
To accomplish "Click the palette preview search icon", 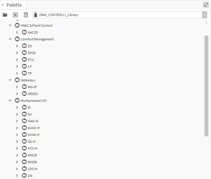I will (25, 15).
